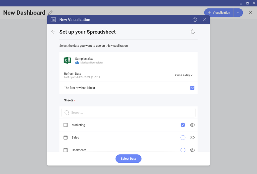257x174 pixels.
Task: Click the Healthcare sheet name
Action: click(x=79, y=150)
